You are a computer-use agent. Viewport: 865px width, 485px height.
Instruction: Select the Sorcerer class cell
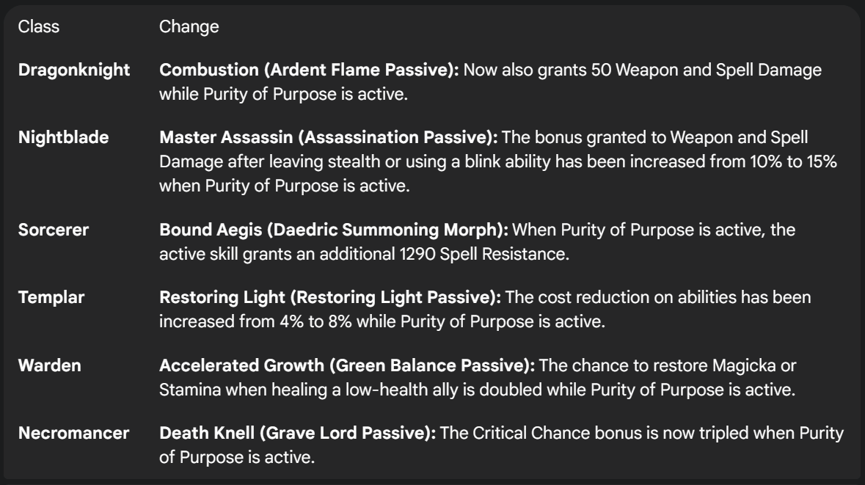tap(54, 230)
